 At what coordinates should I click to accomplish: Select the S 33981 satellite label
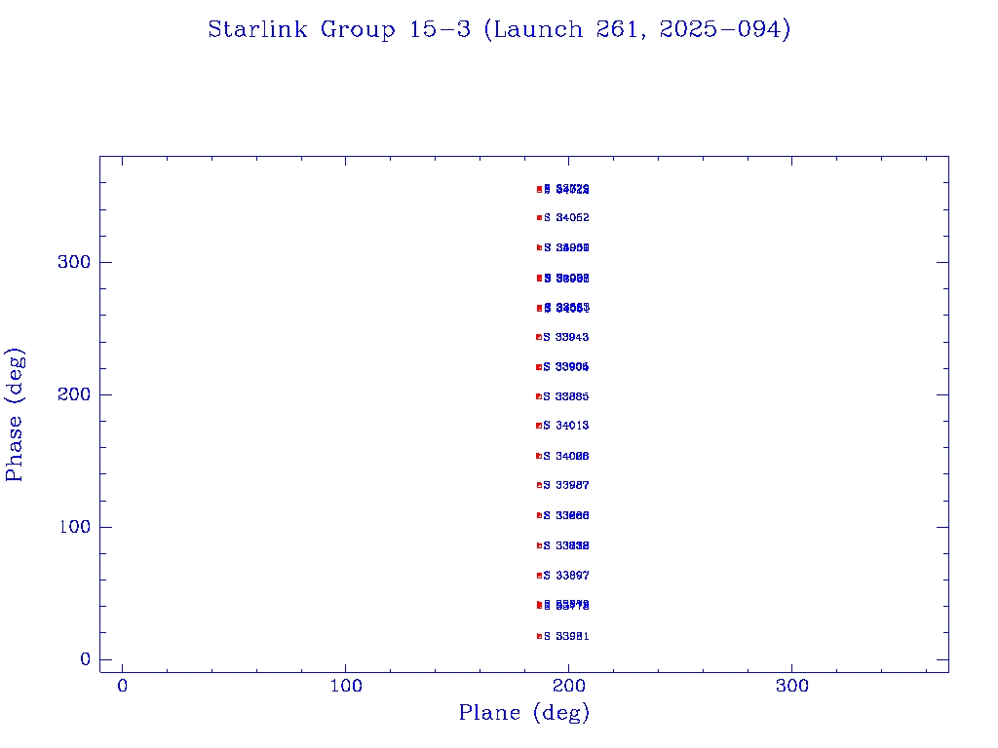[566, 636]
